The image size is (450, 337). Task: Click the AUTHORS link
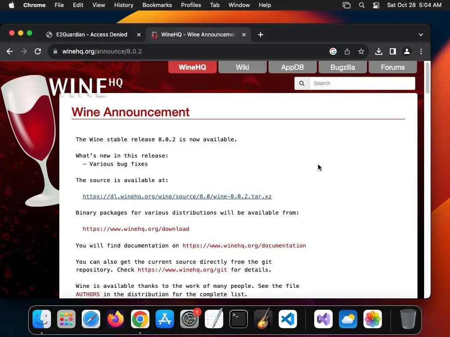point(87,294)
